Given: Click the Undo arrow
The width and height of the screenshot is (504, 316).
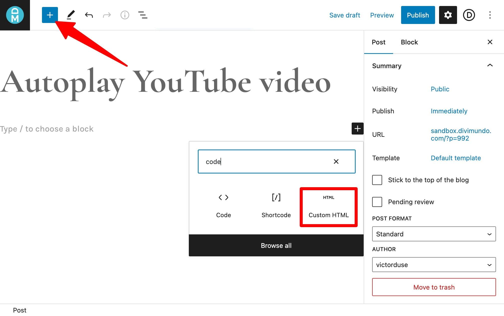Looking at the screenshot, I should pos(89,15).
